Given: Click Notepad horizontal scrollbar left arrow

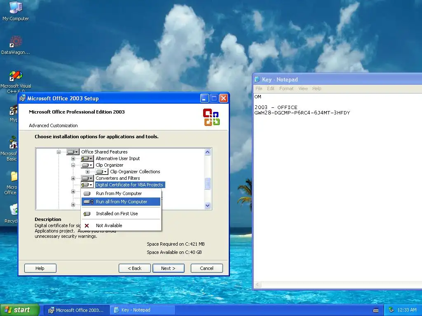Looking at the screenshot, I should 258,285.
